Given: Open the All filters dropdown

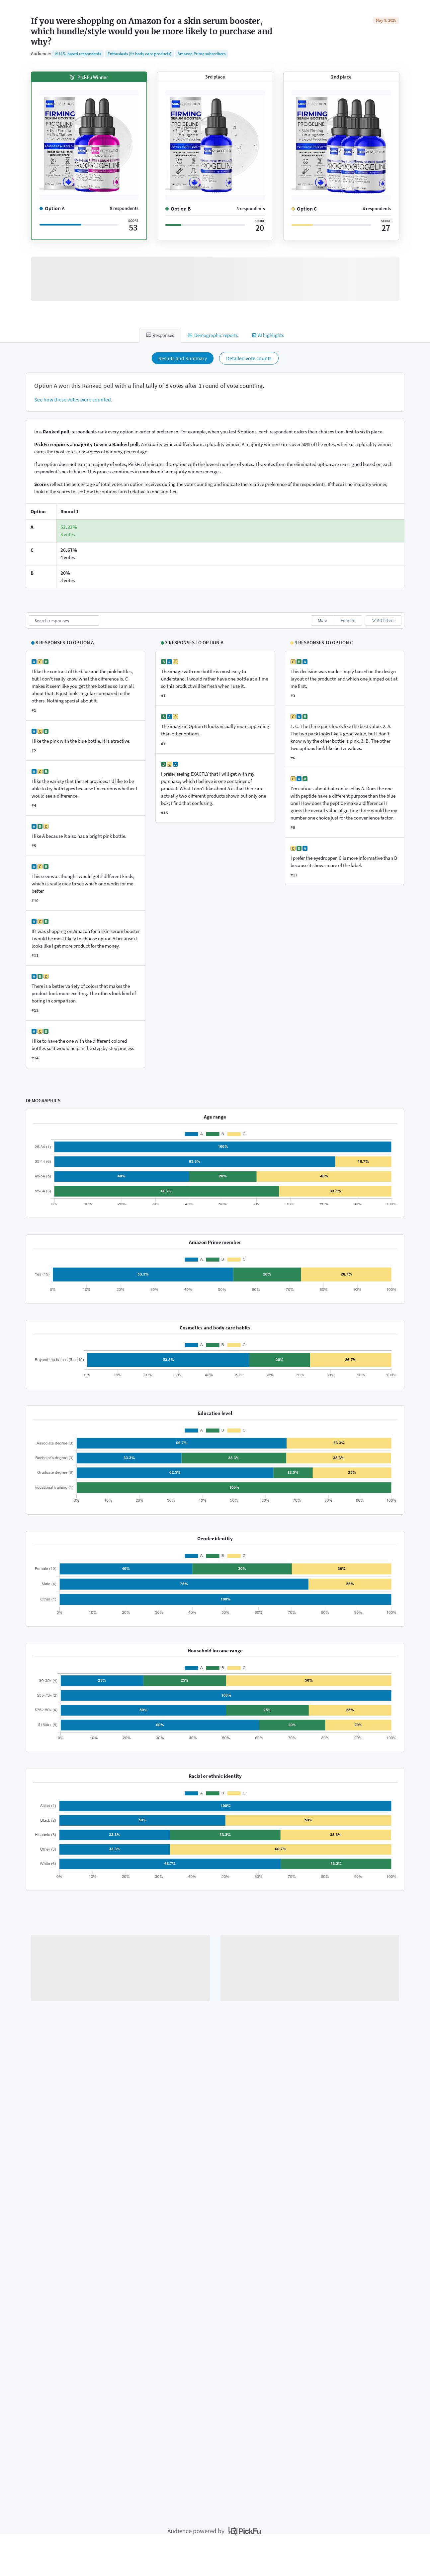Looking at the screenshot, I should pyautogui.click(x=383, y=620).
